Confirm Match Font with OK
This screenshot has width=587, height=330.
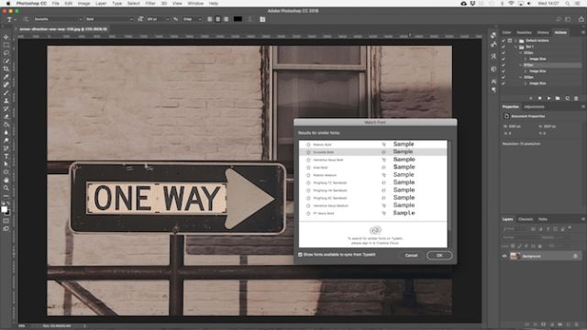[x=439, y=255]
